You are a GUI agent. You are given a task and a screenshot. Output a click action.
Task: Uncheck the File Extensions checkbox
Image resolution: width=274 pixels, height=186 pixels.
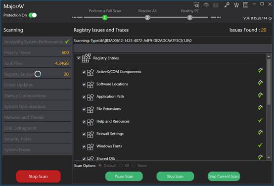pyautogui.click(x=84, y=109)
